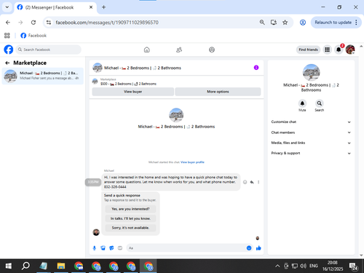This screenshot has width=364, height=273.
Task: Click View buyer button
Action: [133, 92]
